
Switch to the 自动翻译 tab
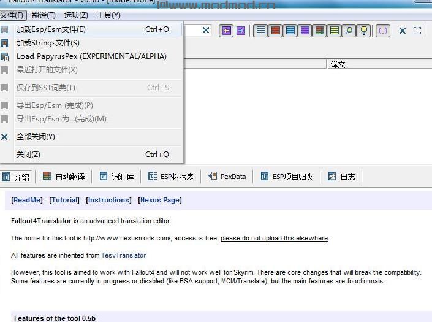64,177
